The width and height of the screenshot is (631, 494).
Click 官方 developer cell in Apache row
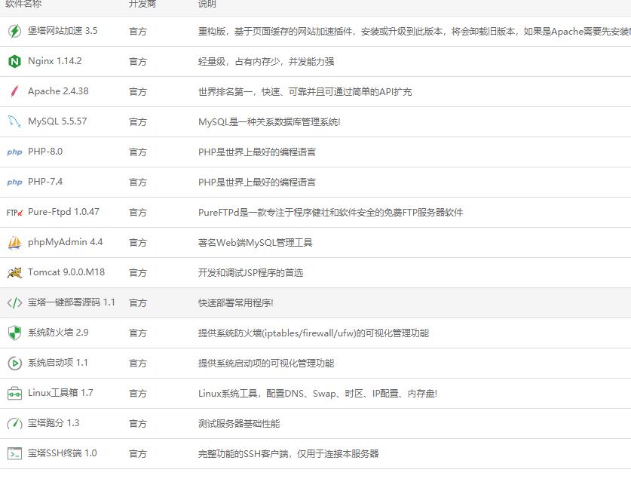pos(138,92)
